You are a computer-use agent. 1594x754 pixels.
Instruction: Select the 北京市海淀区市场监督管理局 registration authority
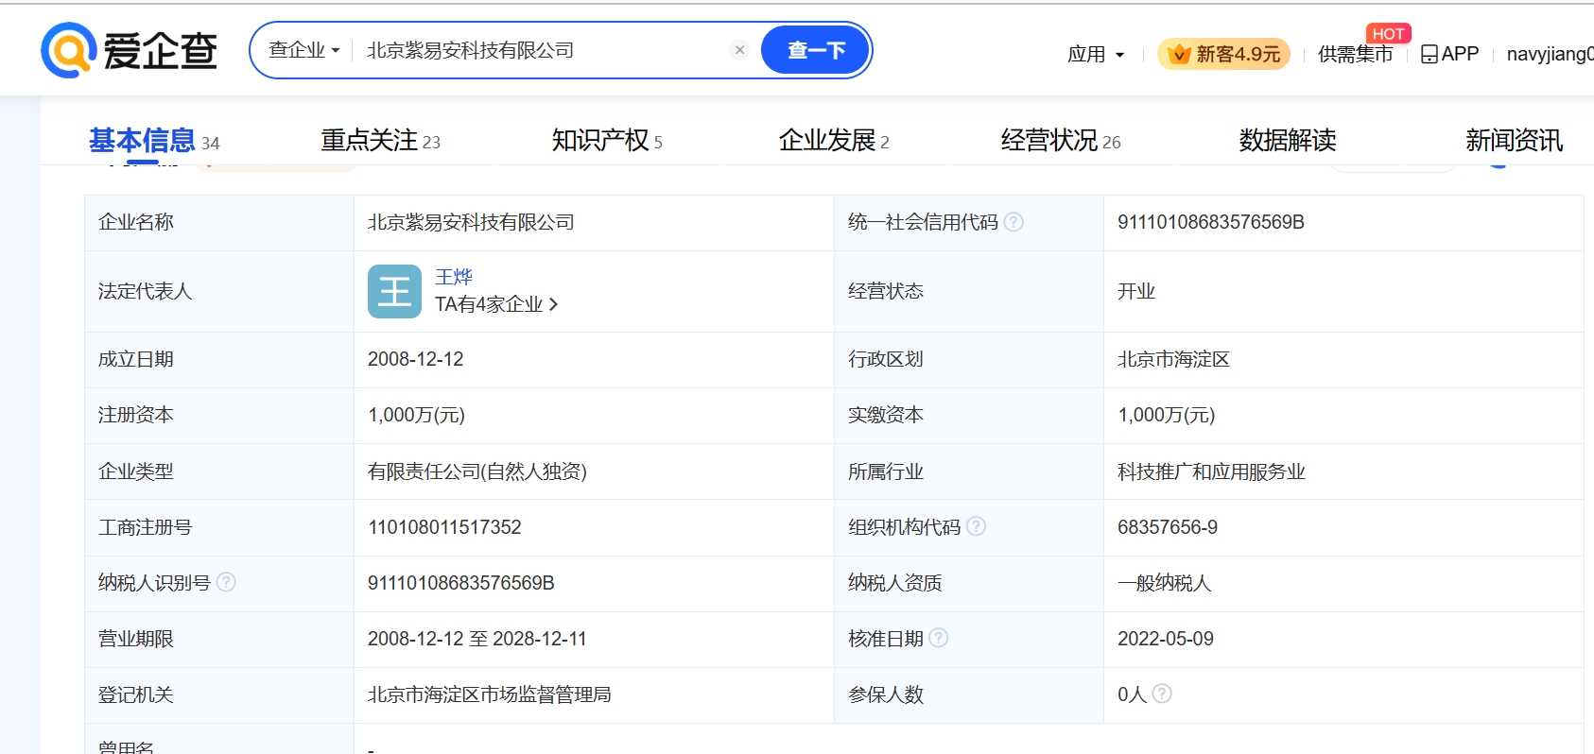pos(490,694)
